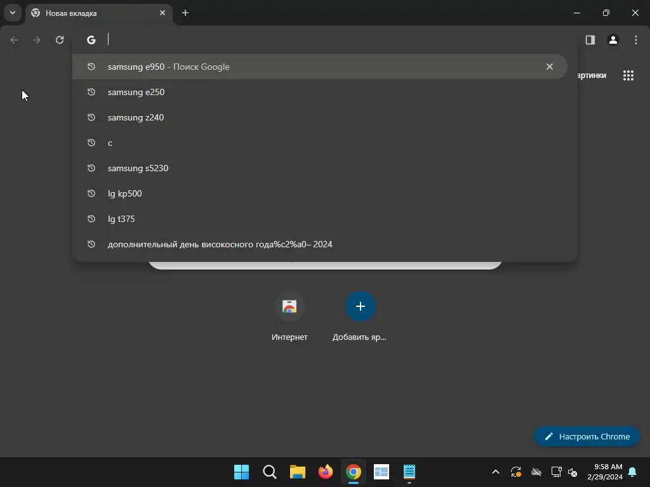Screen dimensions: 650x487
Task: Open the tab search dropdown arrow
Action: coord(13,13)
